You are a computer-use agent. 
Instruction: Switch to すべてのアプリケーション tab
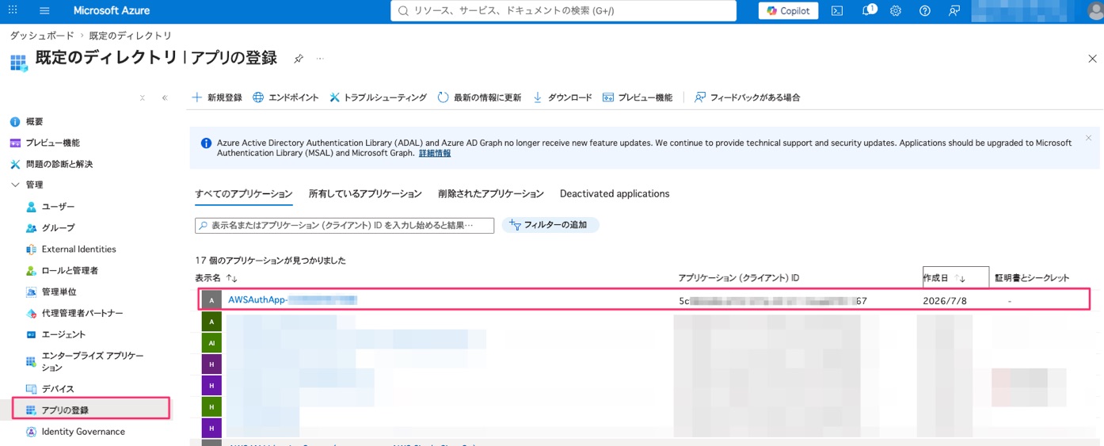click(x=244, y=194)
